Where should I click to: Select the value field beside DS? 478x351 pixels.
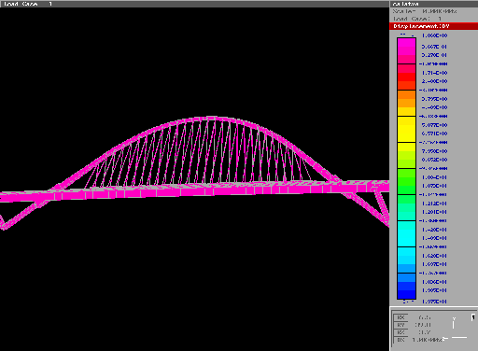coord(427,340)
